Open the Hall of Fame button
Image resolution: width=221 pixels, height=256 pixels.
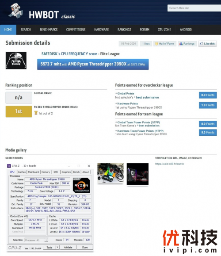[165, 44]
